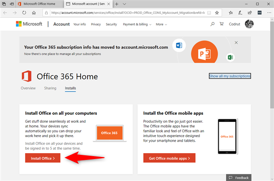This screenshot has width=274, height=181.
Task: Open the Feedback button
Action: click(239, 178)
